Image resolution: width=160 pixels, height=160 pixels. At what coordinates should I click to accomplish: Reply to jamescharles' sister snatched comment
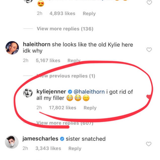click(x=75, y=148)
